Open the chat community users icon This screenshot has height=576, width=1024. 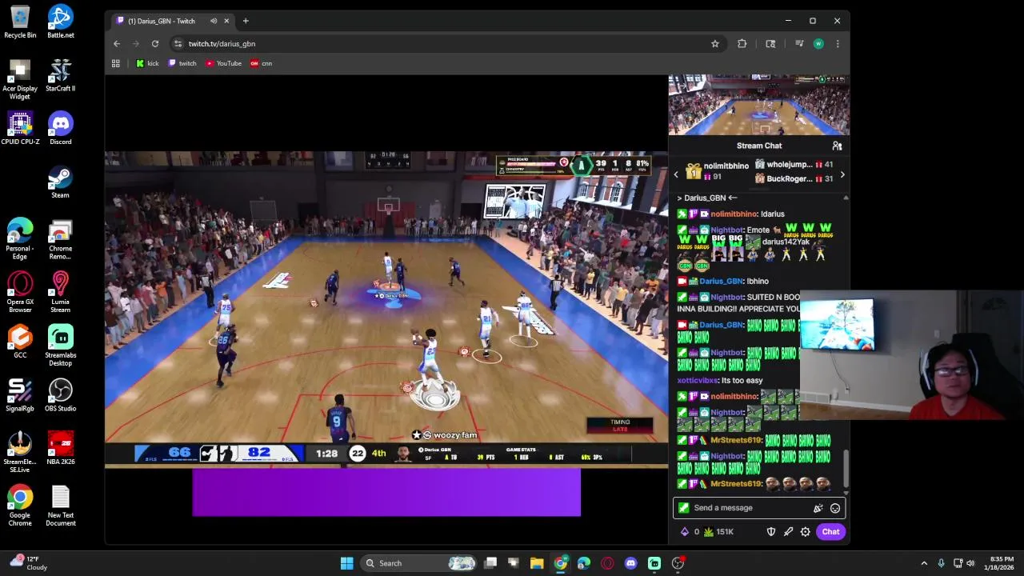837,146
